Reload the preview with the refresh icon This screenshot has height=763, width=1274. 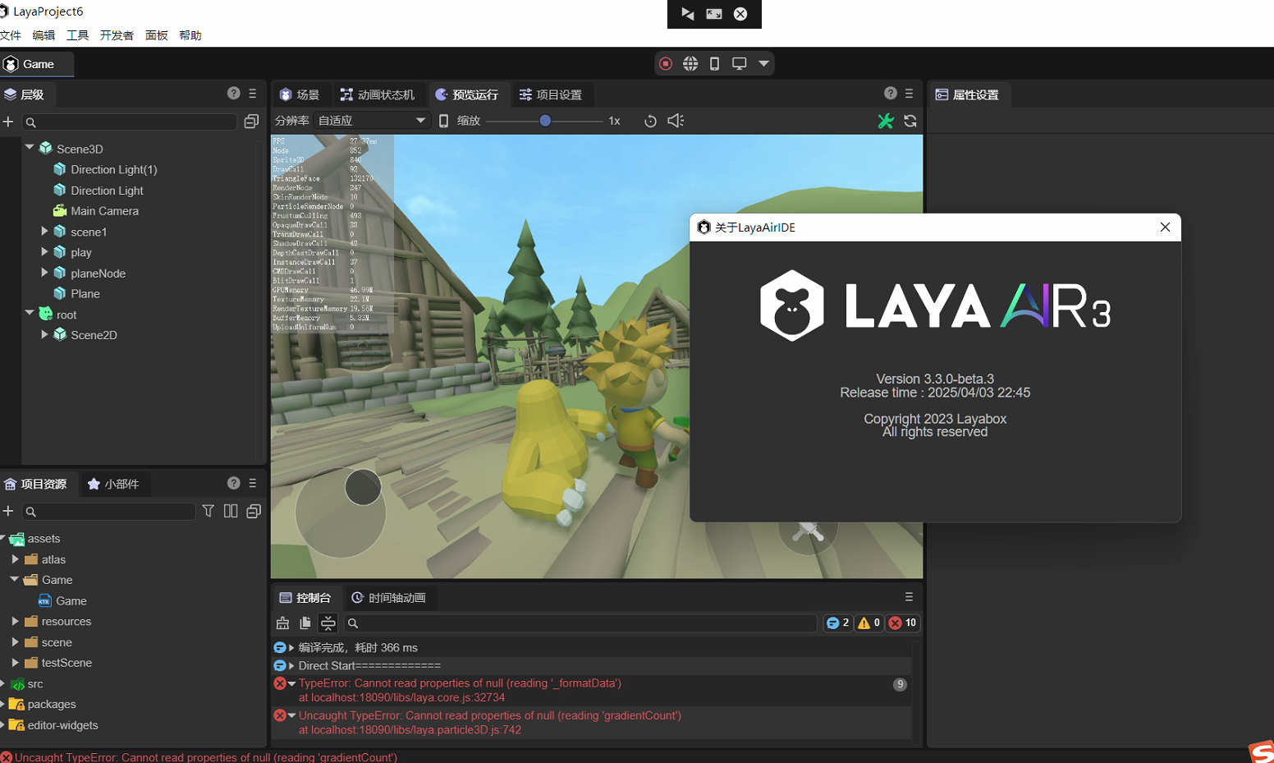pyautogui.click(x=910, y=121)
